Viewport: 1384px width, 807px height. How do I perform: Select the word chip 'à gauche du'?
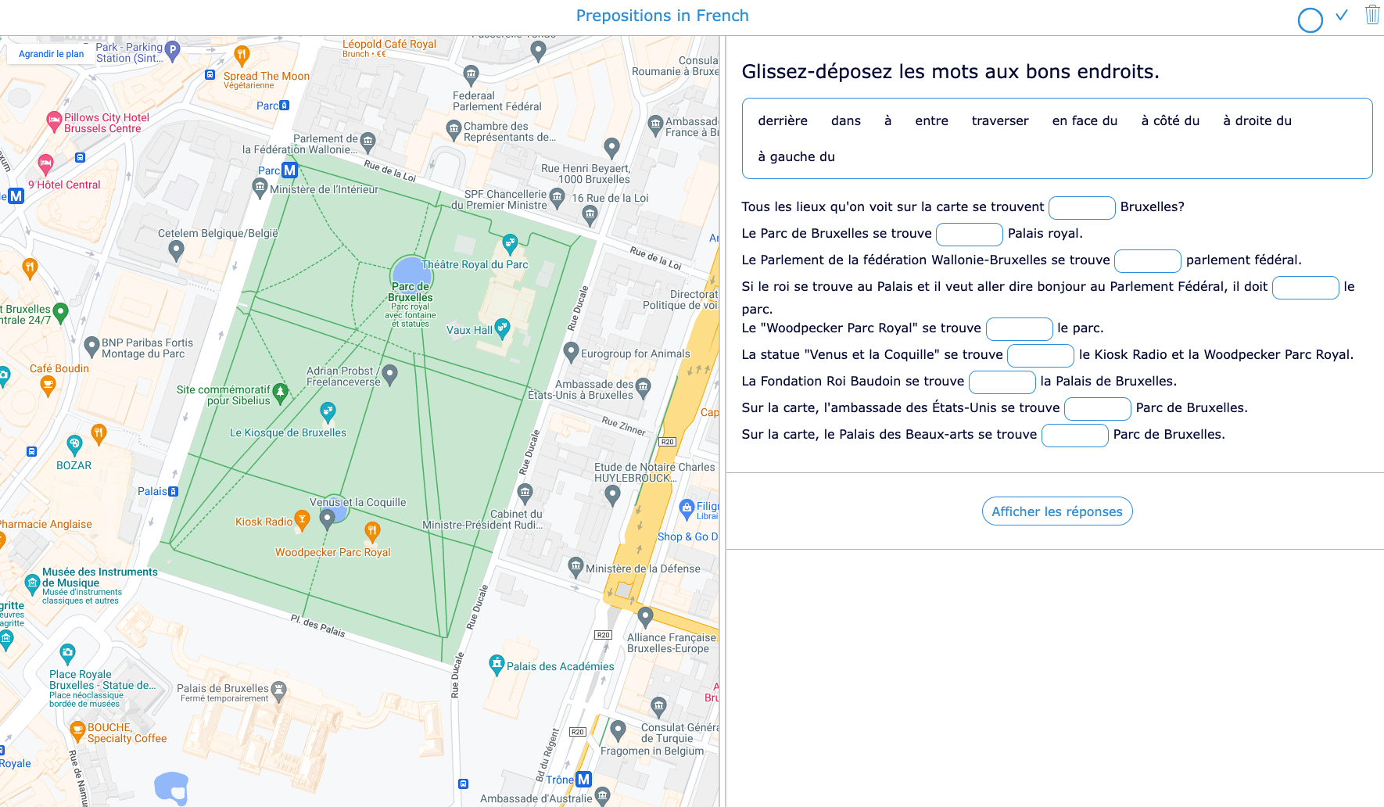click(796, 156)
